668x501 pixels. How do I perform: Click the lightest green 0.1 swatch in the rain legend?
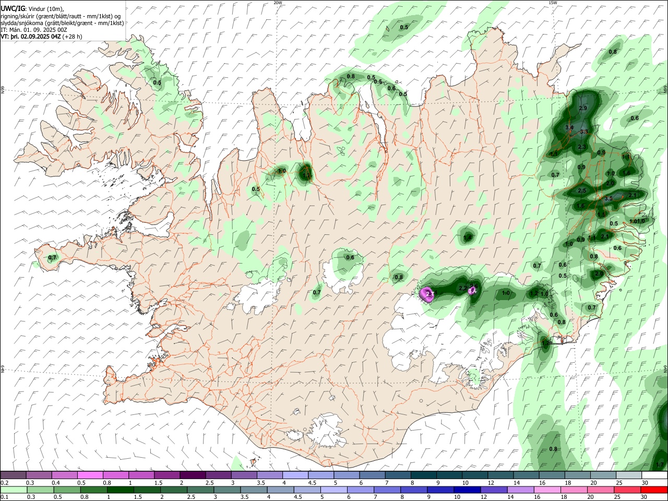tap(14, 490)
